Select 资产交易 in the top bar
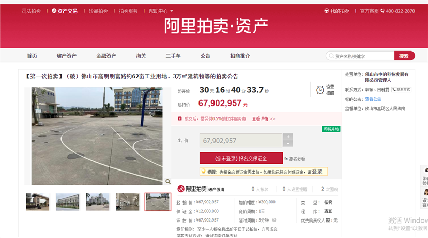Viewport: 428px width, 238px height. point(65,11)
